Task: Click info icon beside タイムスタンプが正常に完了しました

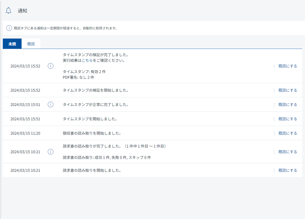Action: [50, 105]
